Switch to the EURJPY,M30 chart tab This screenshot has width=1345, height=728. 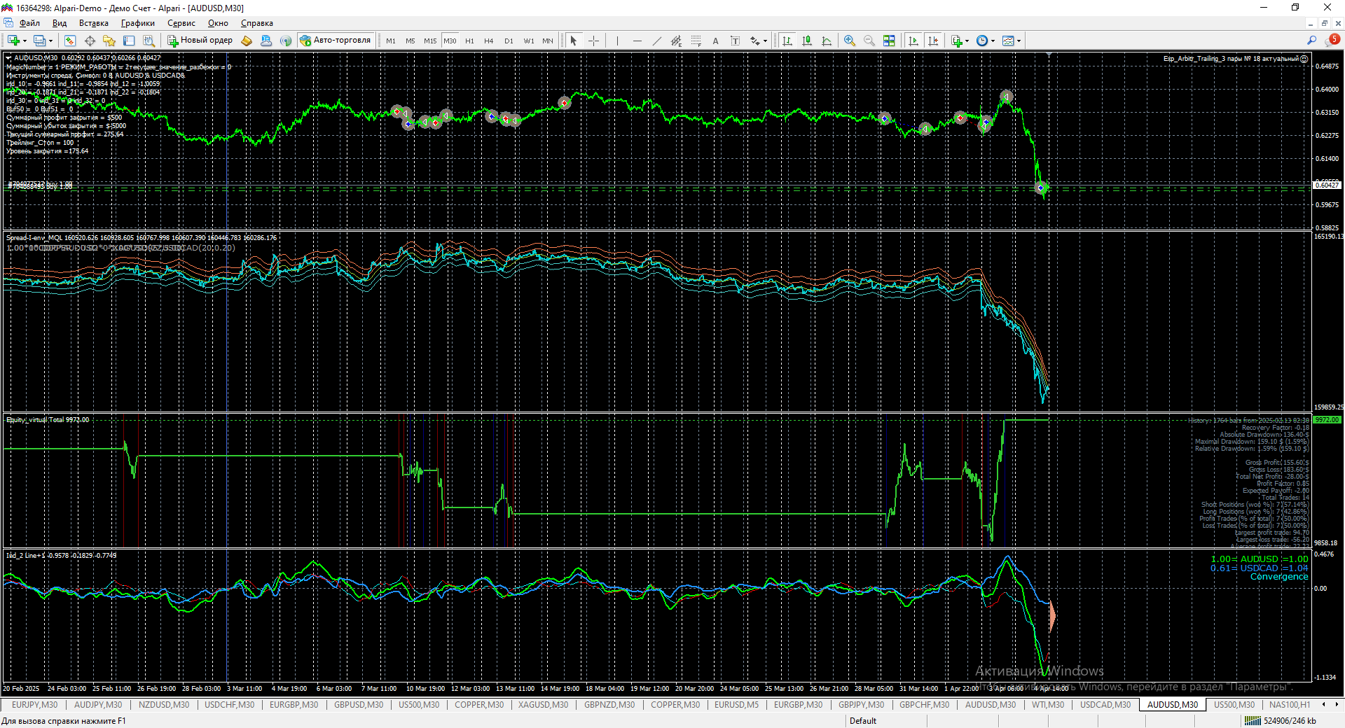click(x=35, y=705)
